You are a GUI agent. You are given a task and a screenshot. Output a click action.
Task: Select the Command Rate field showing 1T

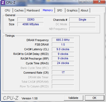[63, 72]
